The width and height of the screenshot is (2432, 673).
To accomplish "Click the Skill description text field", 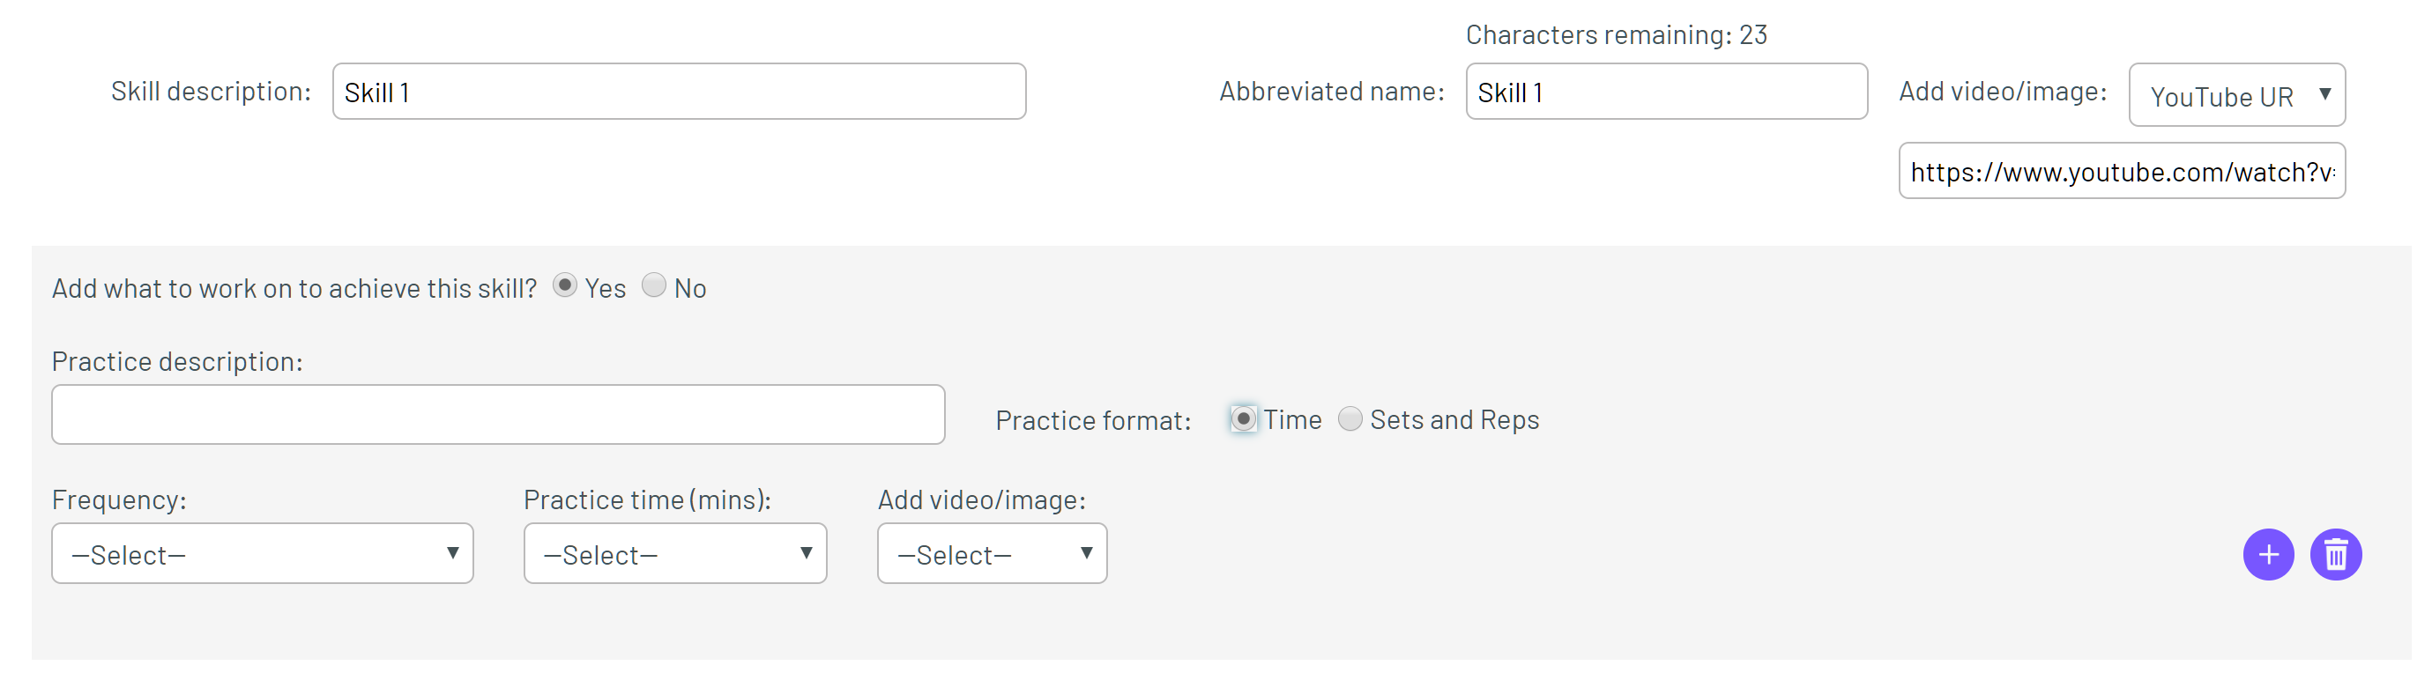I will [679, 92].
